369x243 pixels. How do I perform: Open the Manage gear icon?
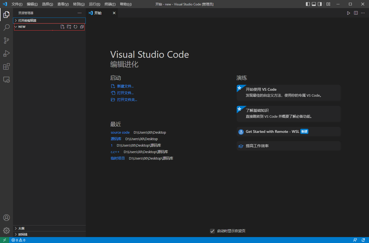[6, 231]
